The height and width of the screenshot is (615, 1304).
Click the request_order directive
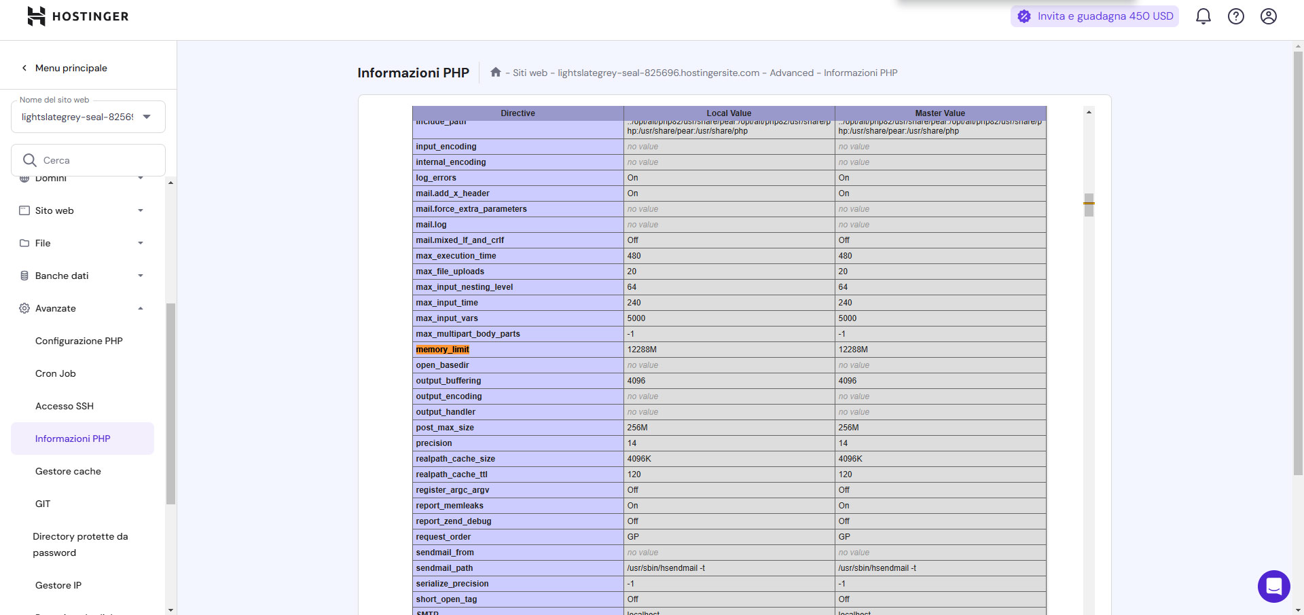(443, 537)
